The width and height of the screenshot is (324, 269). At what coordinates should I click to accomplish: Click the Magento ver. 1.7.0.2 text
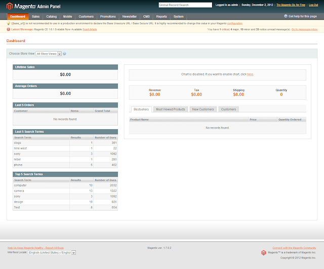(x=159, y=248)
